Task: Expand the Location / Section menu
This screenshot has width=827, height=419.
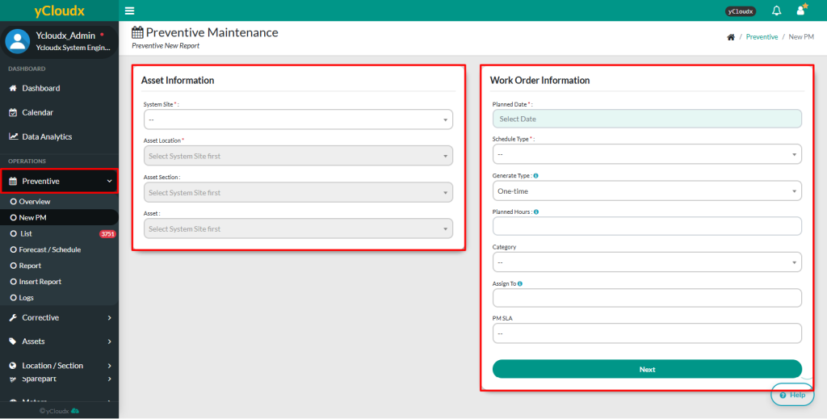Action: pyautogui.click(x=59, y=365)
